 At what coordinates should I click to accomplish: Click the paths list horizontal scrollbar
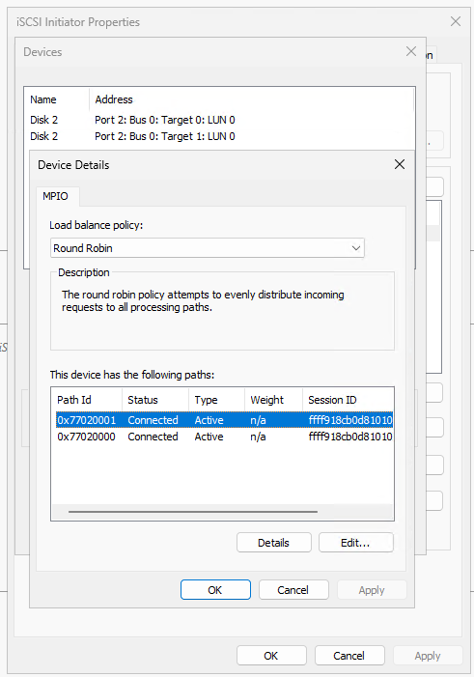tap(193, 512)
